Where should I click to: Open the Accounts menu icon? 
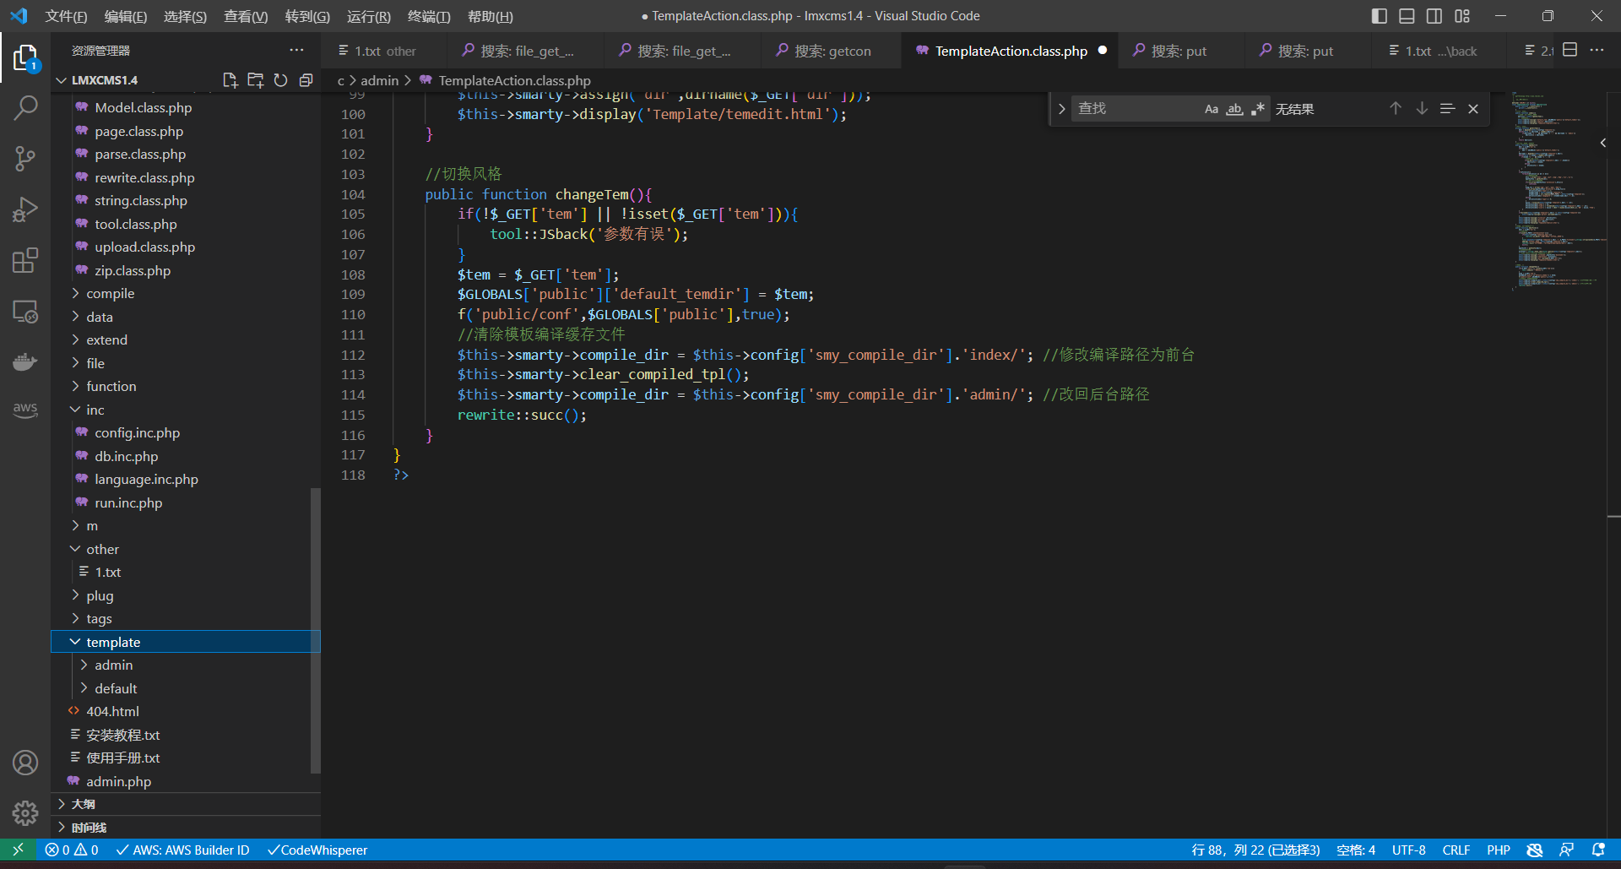pyautogui.click(x=25, y=763)
